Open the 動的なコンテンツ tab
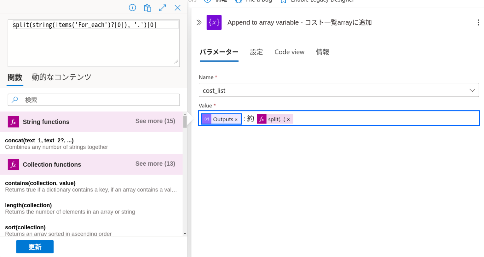Viewport: 484px width, 257px height. click(x=61, y=77)
